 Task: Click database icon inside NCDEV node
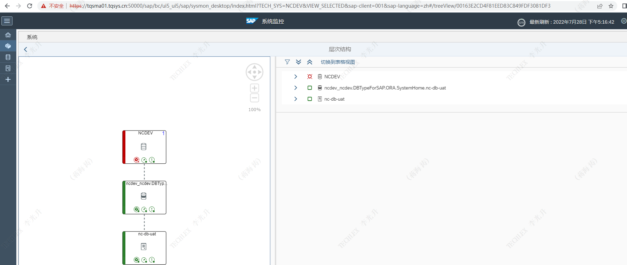(x=144, y=147)
